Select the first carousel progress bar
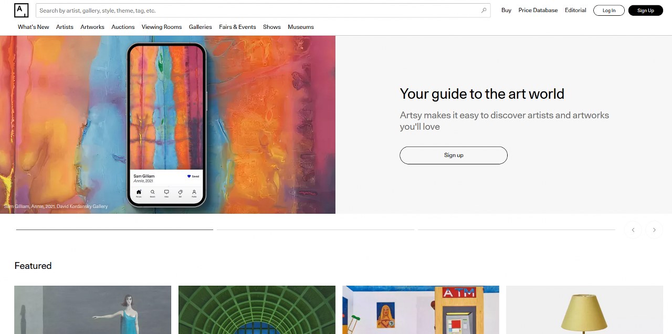The image size is (672, 334). point(114,229)
